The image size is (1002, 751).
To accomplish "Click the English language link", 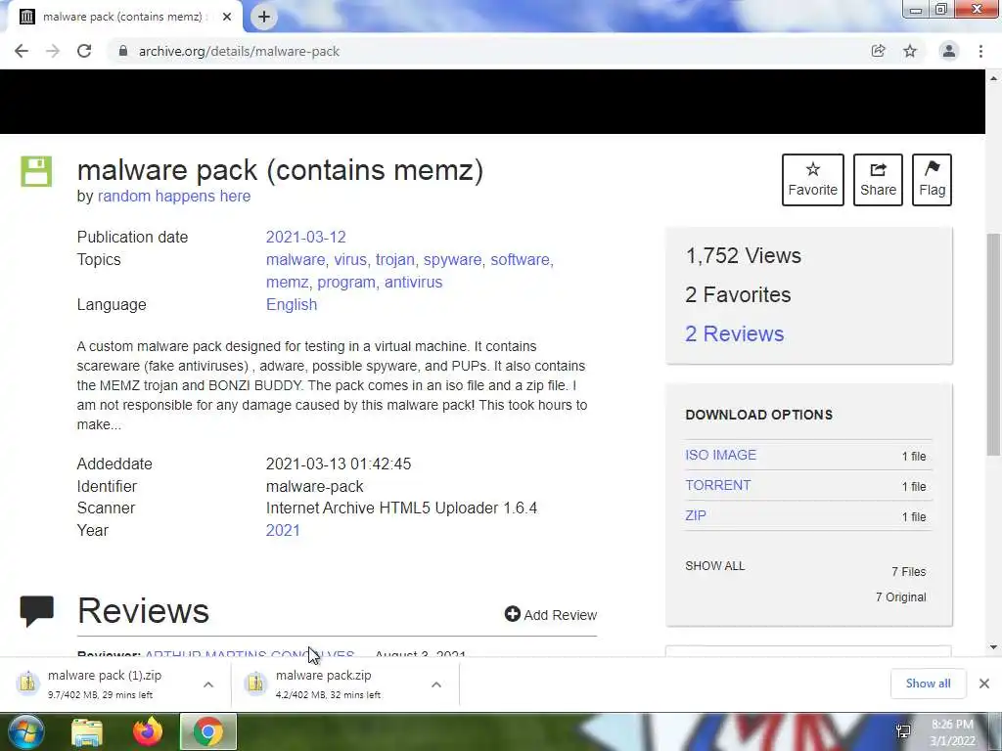I will (x=292, y=305).
